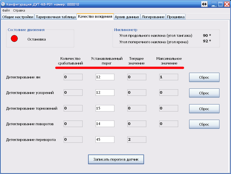
Task: Click trigger count box for Детектирование ям
Action: (73, 77)
